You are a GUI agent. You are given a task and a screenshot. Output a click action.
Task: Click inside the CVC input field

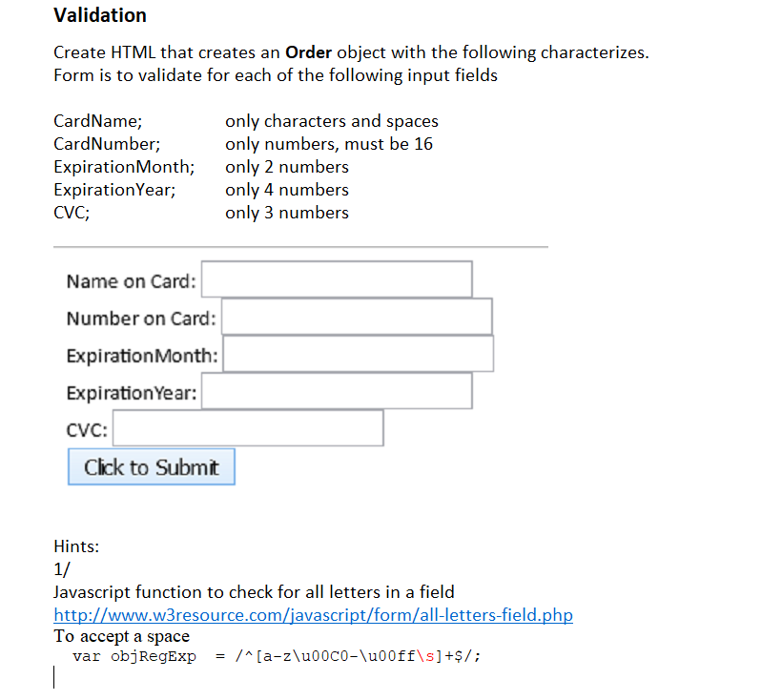click(247, 428)
